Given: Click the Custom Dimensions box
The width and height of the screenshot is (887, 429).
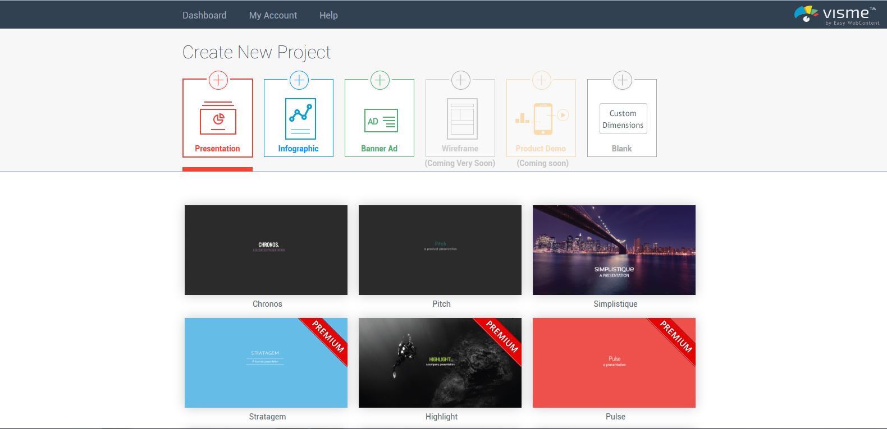Looking at the screenshot, I should [623, 119].
